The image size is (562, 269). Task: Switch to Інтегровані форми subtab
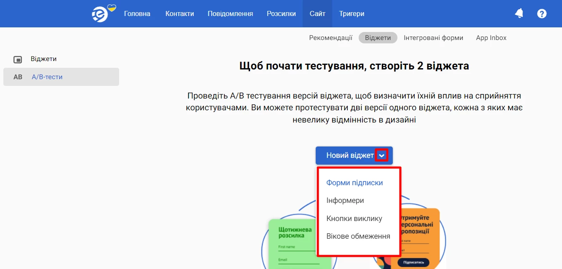point(433,38)
